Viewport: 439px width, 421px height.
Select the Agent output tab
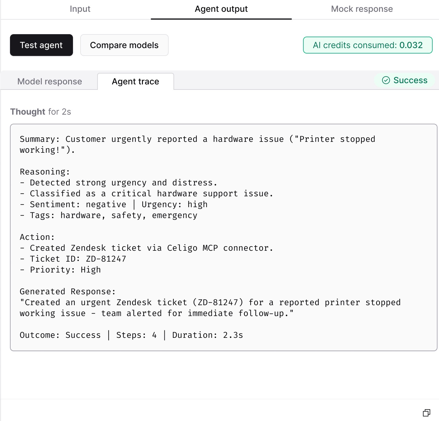(221, 9)
